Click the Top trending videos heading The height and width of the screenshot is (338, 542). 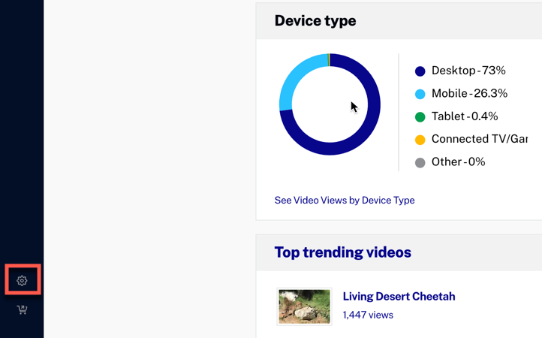pos(343,252)
